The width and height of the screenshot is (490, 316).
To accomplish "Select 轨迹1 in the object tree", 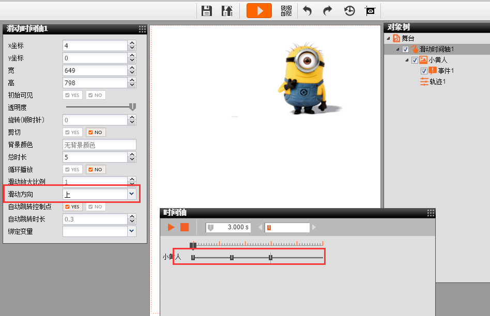I will pos(437,82).
